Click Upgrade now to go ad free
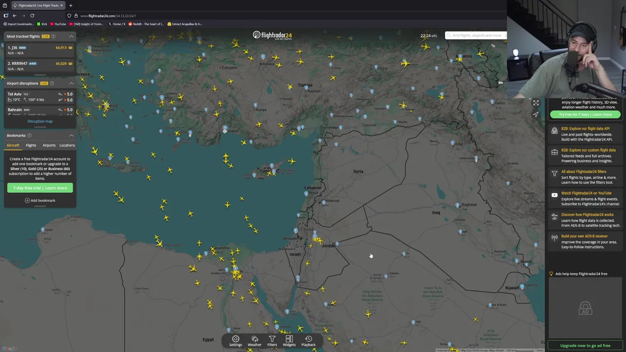The height and width of the screenshot is (352, 626). coord(585,346)
